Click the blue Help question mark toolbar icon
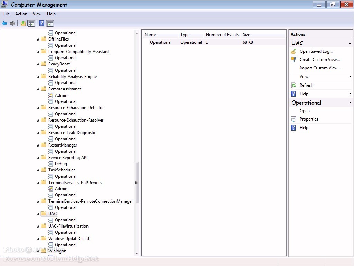This screenshot has width=354, height=266. tap(41, 23)
